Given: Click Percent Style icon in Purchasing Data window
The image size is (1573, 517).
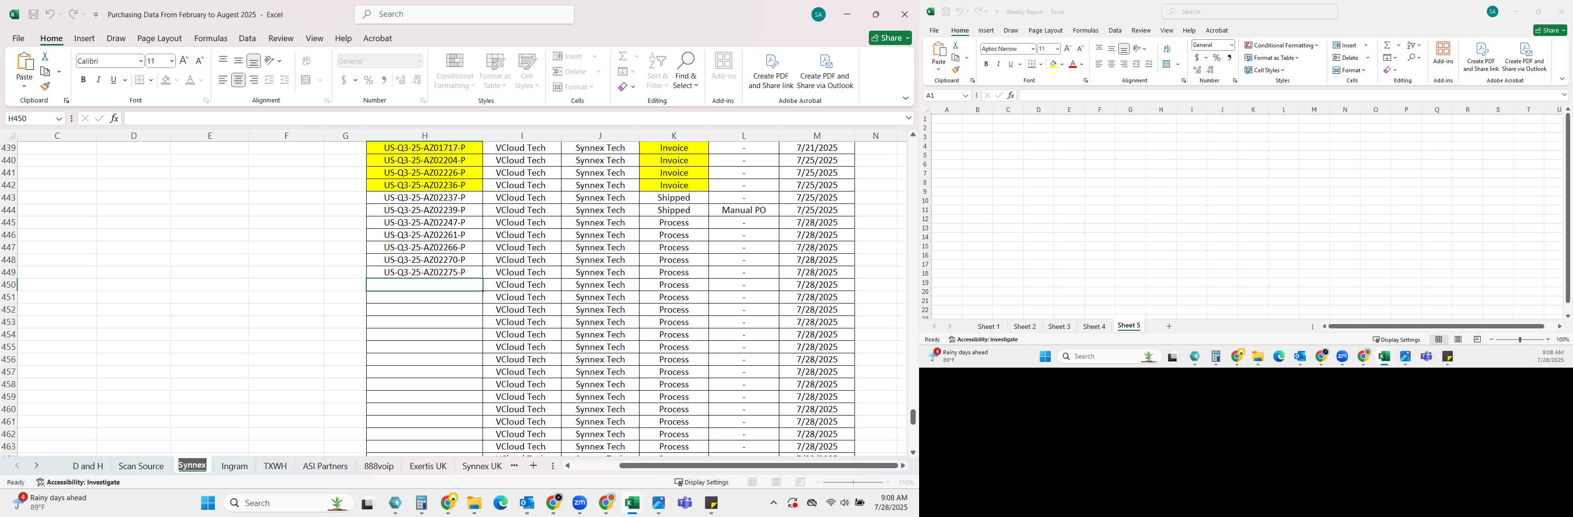Looking at the screenshot, I should coord(368,80).
